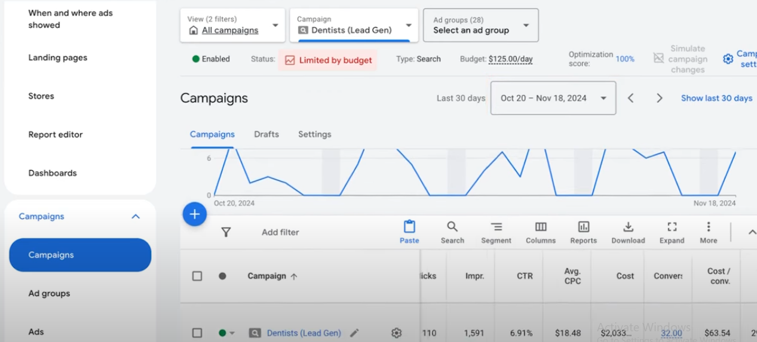Open Columns settings
The height and width of the screenshot is (342, 757).
tap(541, 232)
